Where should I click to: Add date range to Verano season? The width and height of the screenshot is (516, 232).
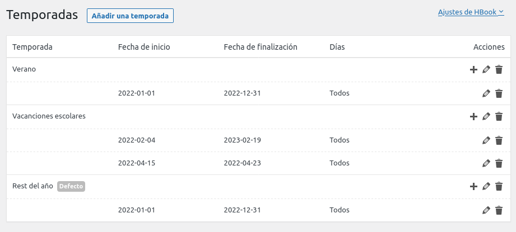[473, 69]
